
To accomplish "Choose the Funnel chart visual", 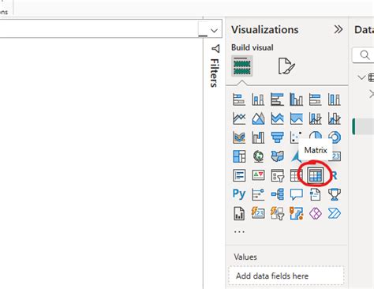I will (x=277, y=137).
